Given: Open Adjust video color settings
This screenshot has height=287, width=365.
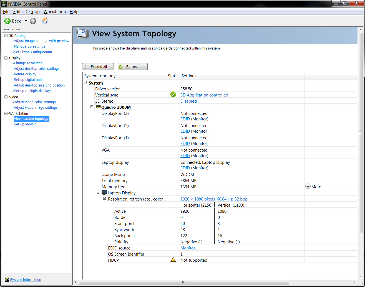Looking at the screenshot, I should [x=35, y=102].
